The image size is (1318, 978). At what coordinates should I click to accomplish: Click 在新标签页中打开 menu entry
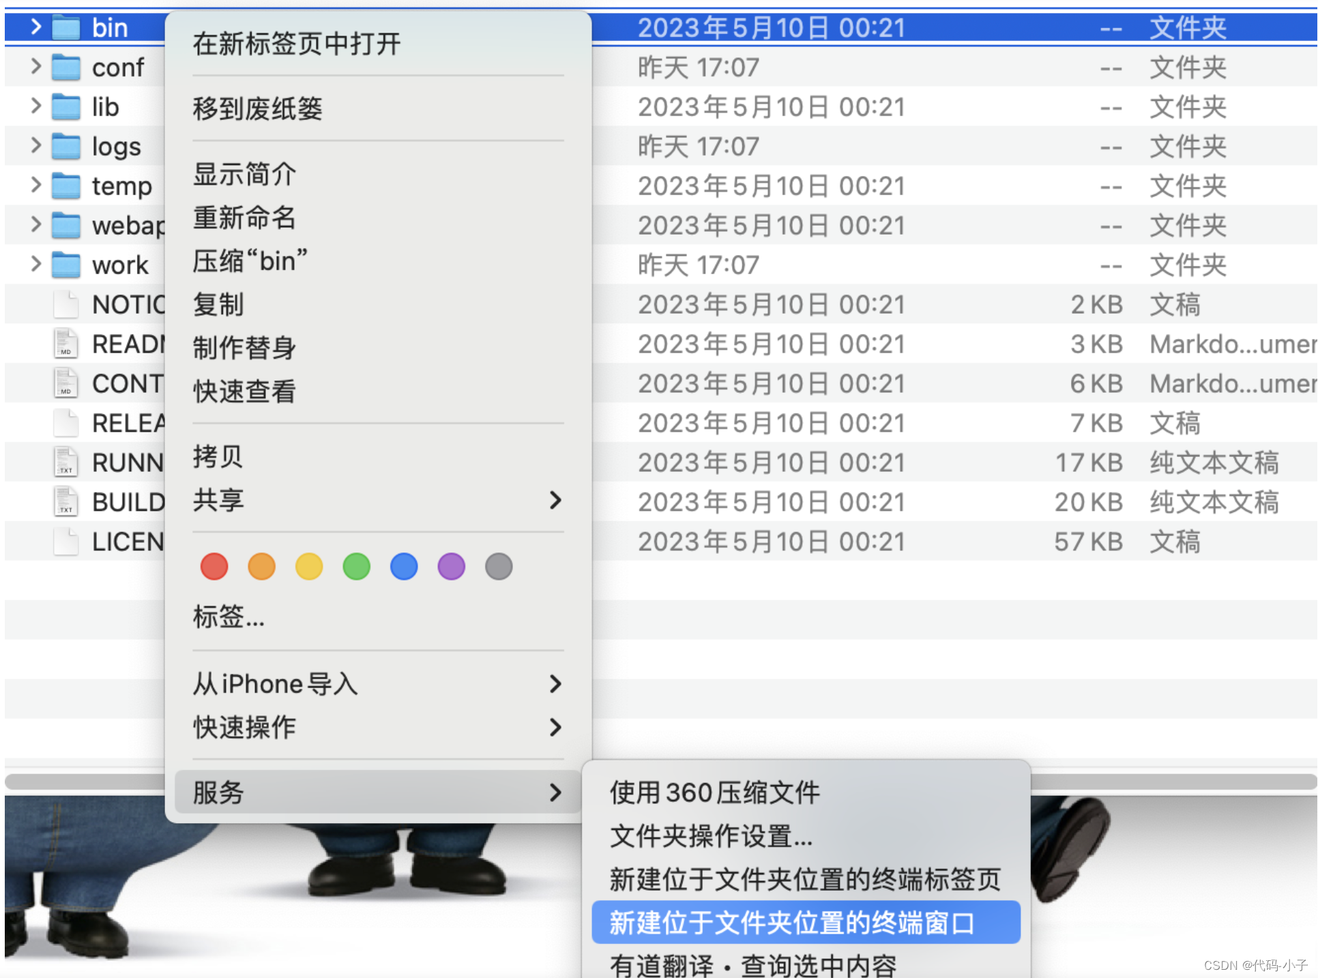coord(297,44)
